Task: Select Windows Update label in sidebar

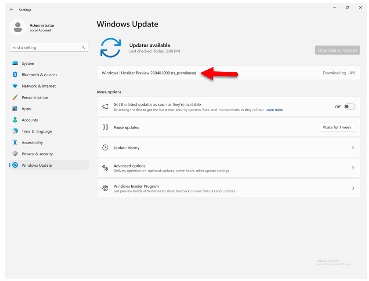Action: (37, 165)
